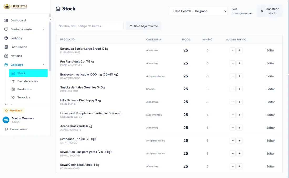Click SKU text RC-MAXI-AD-15

[x=70, y=169]
